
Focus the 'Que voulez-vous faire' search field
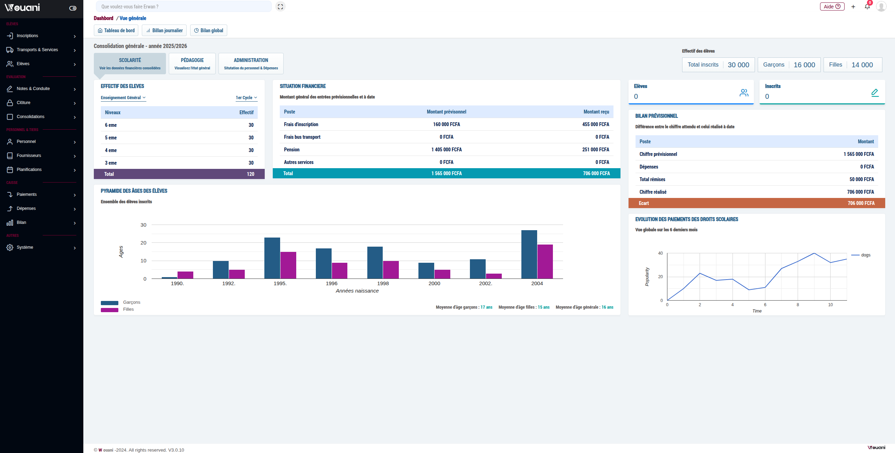coord(183,7)
